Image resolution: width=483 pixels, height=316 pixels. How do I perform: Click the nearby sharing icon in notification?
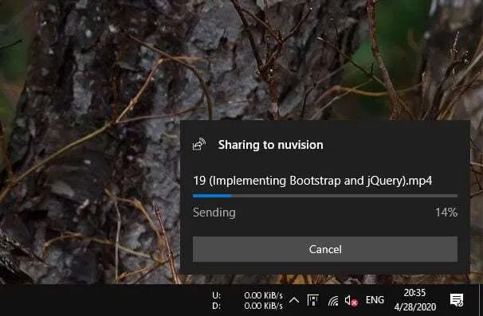point(199,144)
